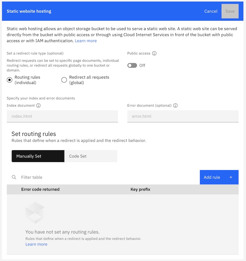Click the Error code returned column header

(40, 189)
